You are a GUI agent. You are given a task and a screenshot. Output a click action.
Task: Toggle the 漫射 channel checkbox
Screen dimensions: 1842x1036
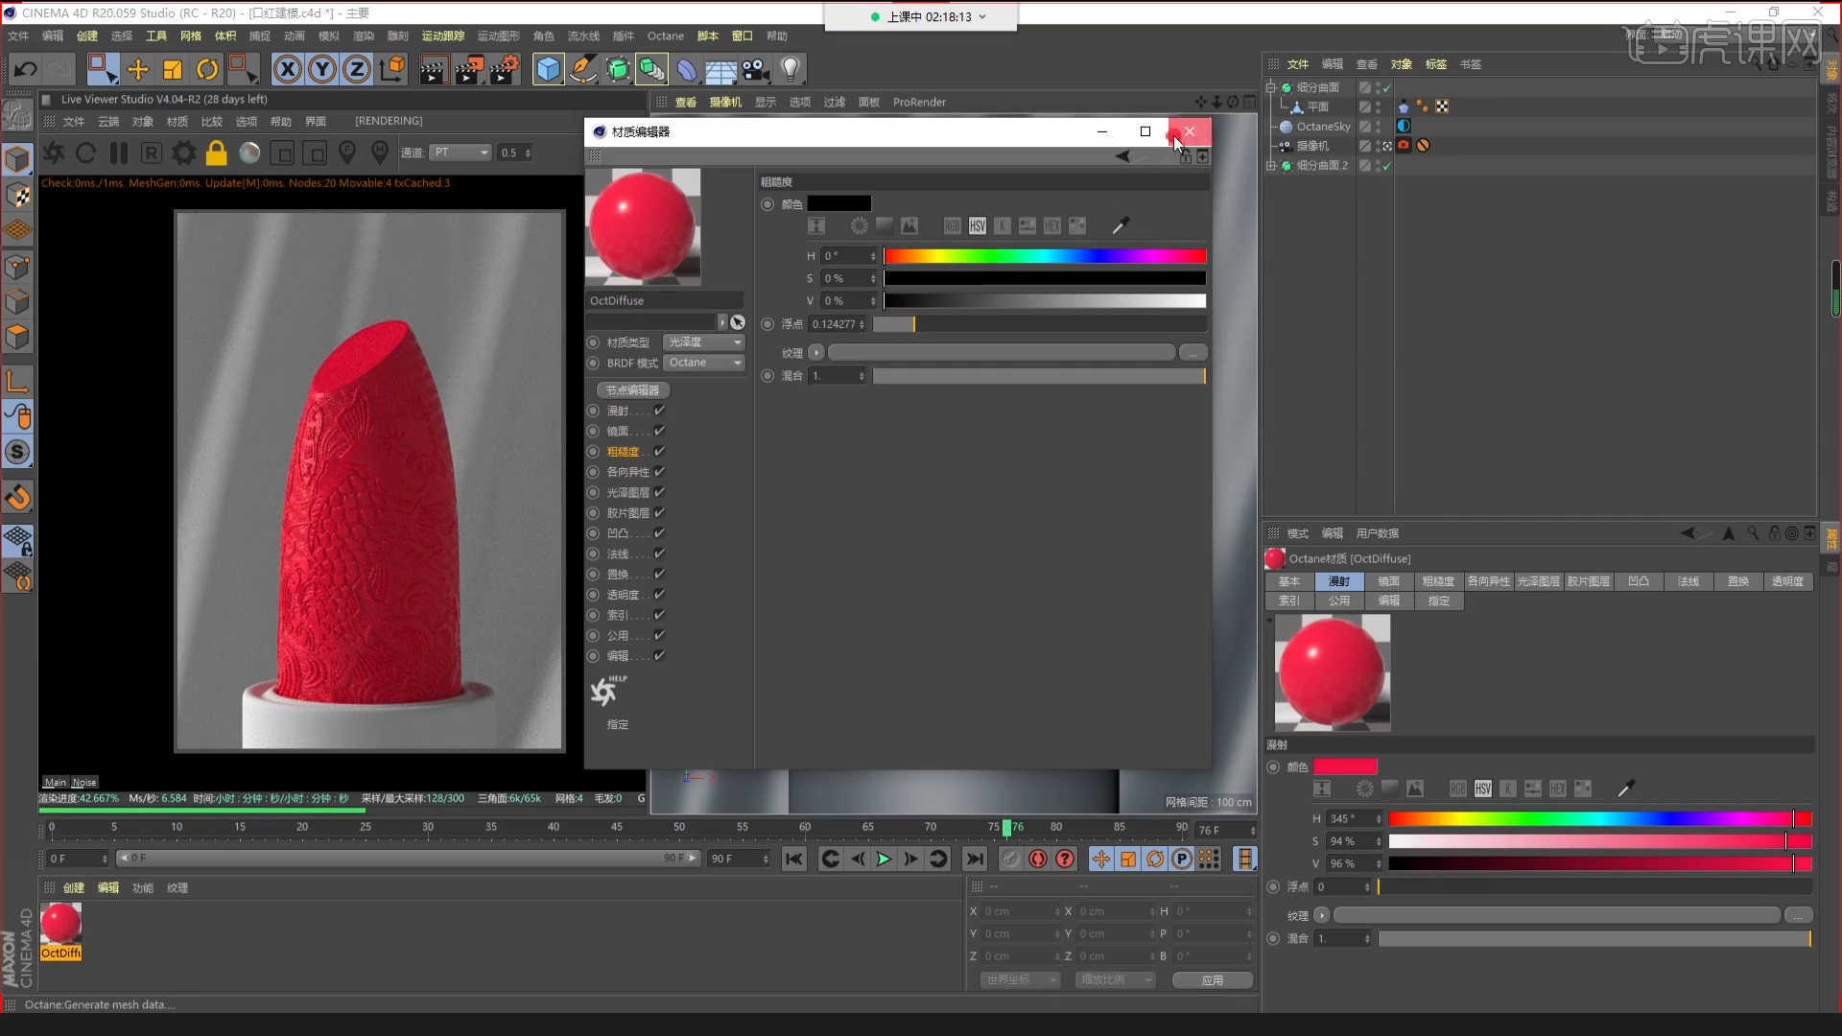pos(659,411)
